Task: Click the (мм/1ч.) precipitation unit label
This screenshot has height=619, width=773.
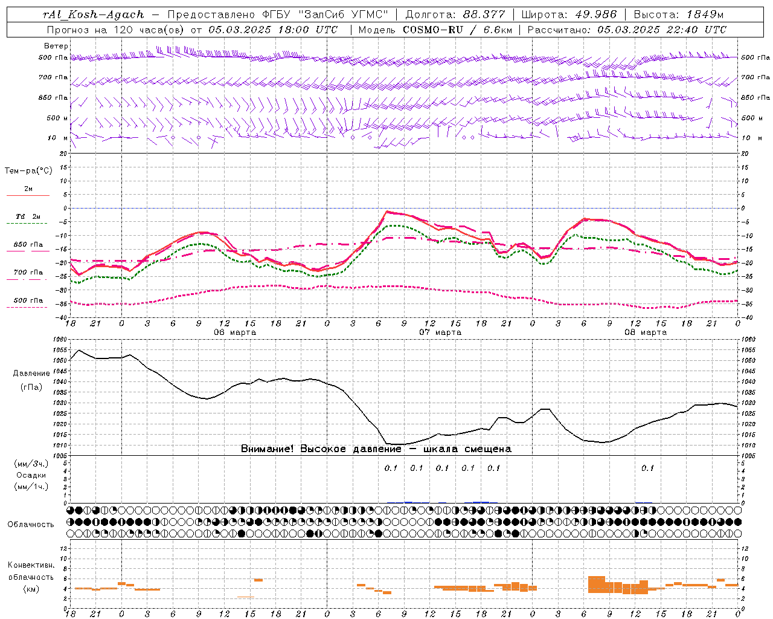Action: coord(31,487)
